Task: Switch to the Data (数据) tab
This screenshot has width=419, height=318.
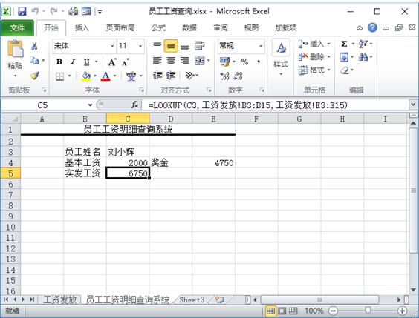Action: (189, 27)
